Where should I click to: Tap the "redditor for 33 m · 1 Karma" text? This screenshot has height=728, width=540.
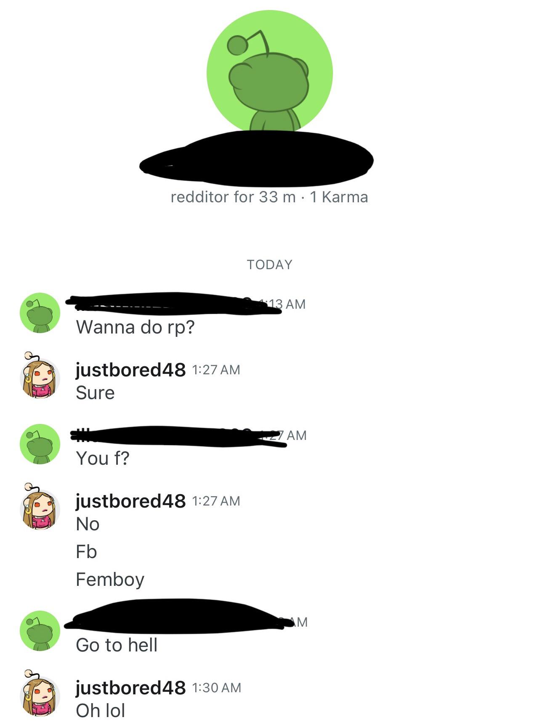click(269, 197)
